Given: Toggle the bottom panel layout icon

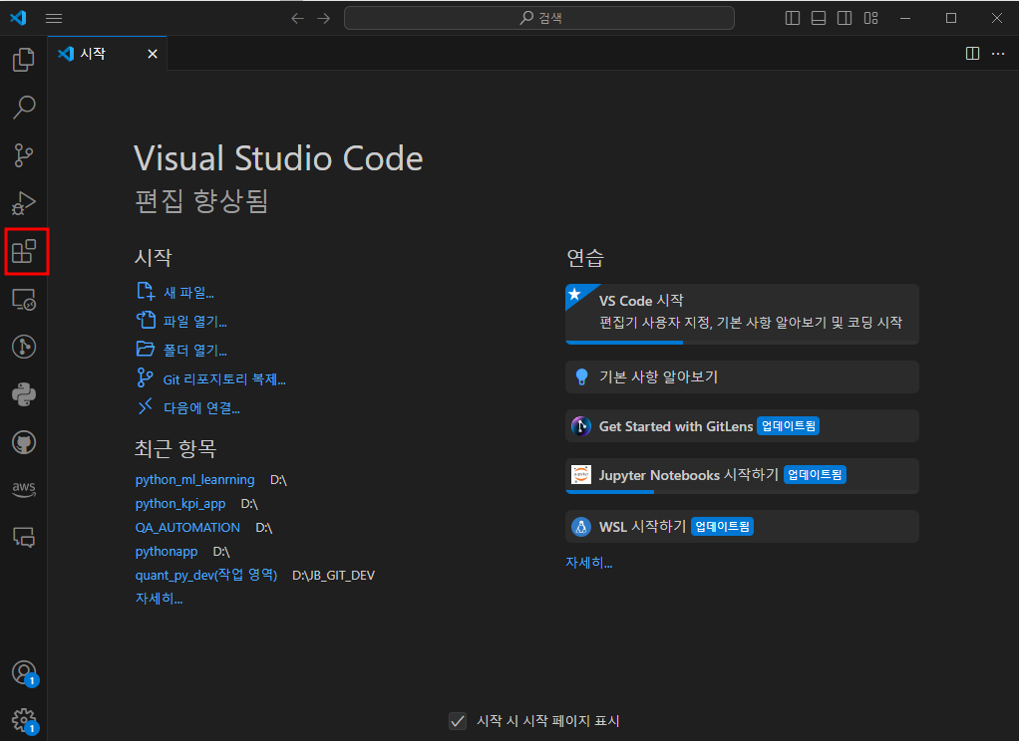Looking at the screenshot, I should [x=819, y=18].
